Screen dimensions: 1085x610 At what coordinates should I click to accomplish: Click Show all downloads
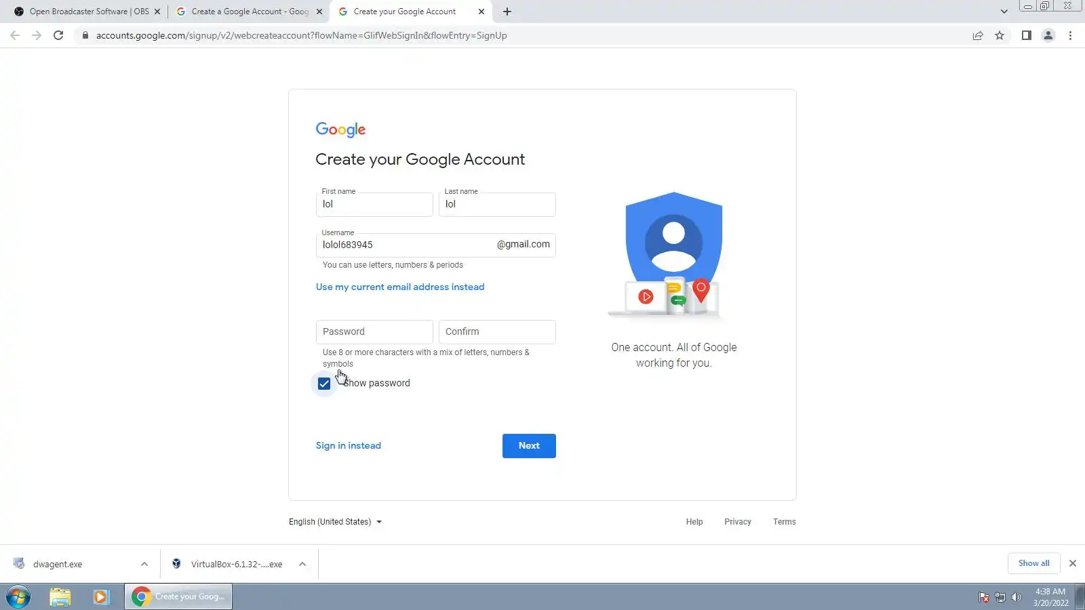point(1034,563)
